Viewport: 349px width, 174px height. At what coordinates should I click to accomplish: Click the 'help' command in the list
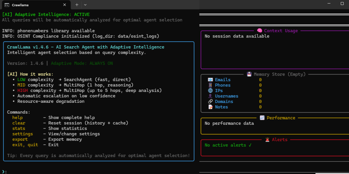[17, 118]
